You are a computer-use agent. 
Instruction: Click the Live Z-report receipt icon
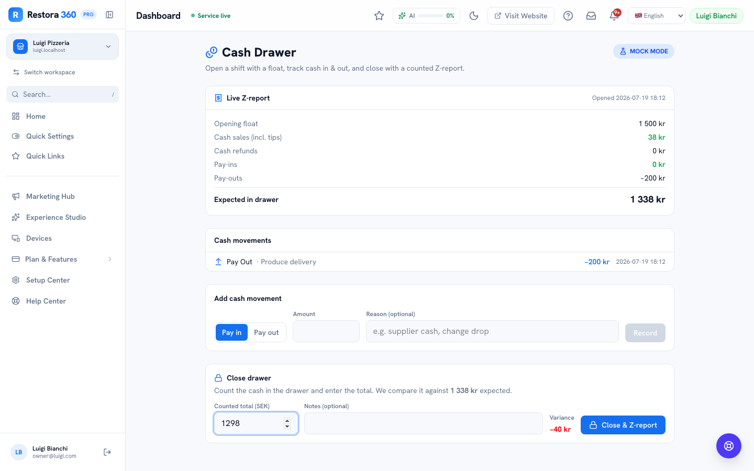(218, 98)
